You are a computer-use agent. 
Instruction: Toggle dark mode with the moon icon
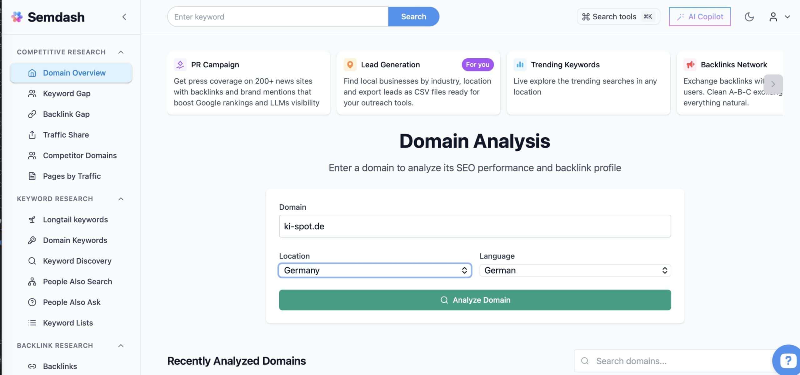(749, 17)
